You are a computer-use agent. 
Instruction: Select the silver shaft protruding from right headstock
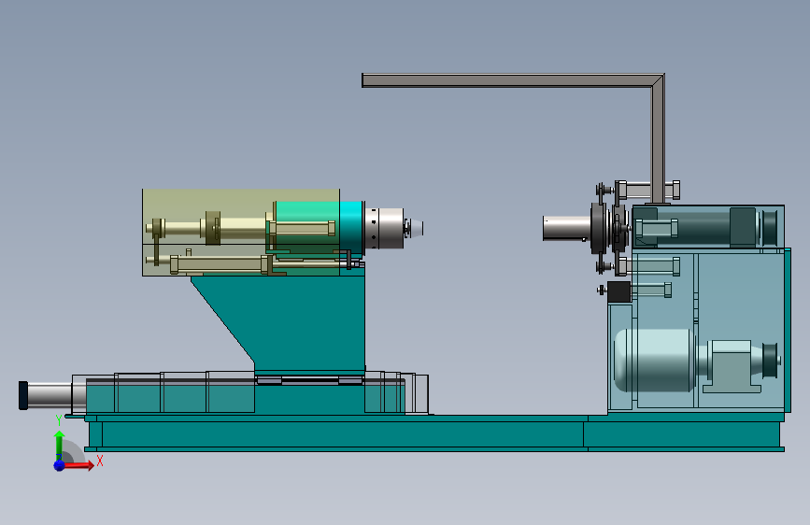(x=566, y=228)
